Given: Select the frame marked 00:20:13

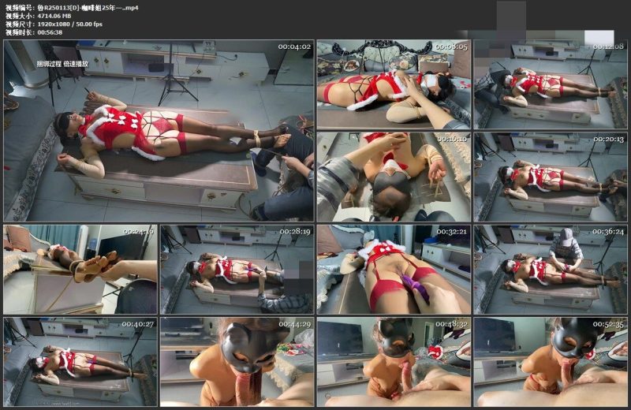Looking at the screenshot, I should [x=550, y=175].
